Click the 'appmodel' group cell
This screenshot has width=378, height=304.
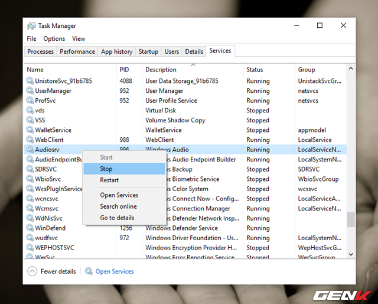tap(312, 130)
